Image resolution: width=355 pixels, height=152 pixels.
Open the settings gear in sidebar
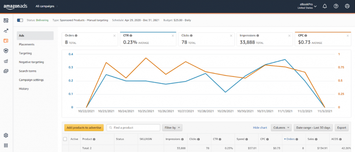[6, 135]
